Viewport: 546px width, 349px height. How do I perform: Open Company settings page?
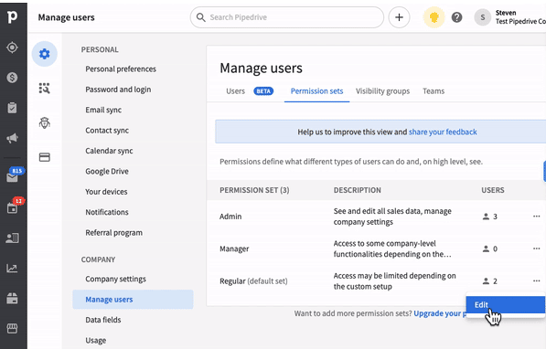click(x=115, y=279)
